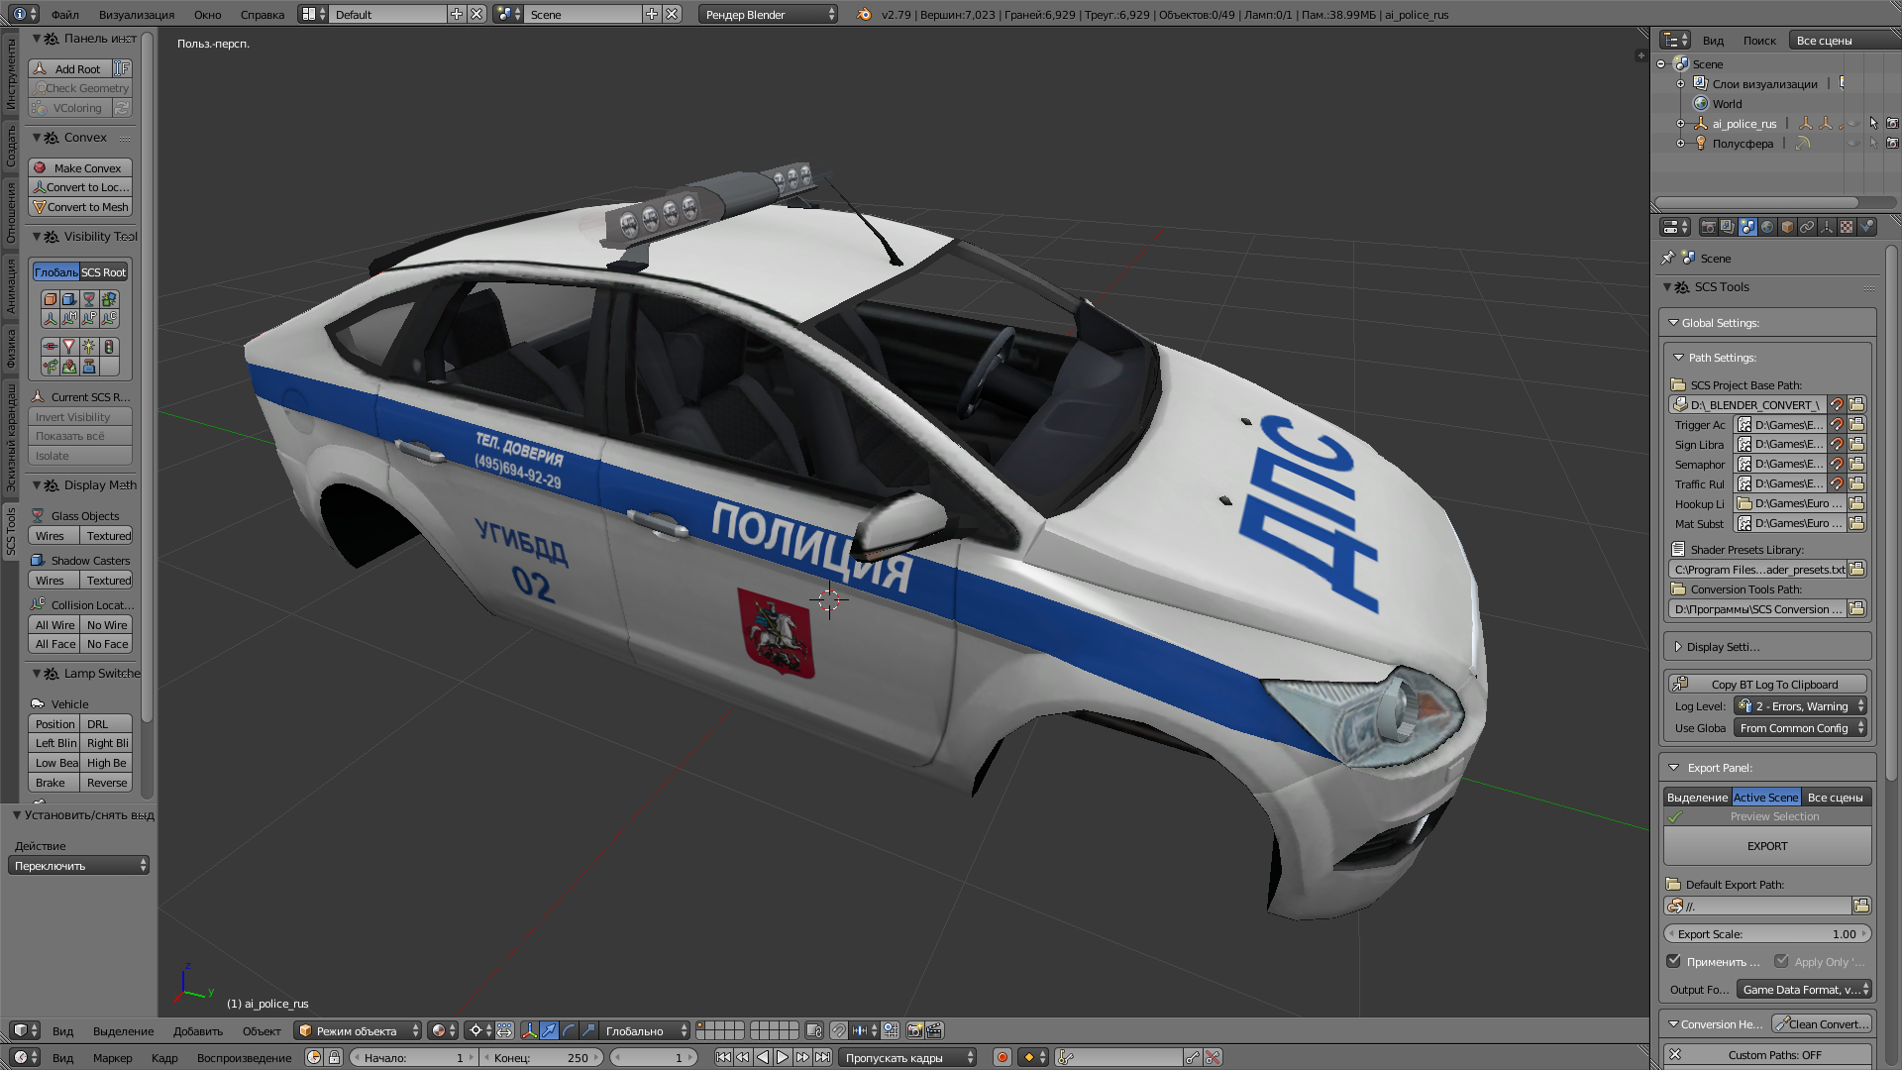The image size is (1902, 1070).
Task: Toggle the Применить export checkbox
Action: tap(1674, 961)
